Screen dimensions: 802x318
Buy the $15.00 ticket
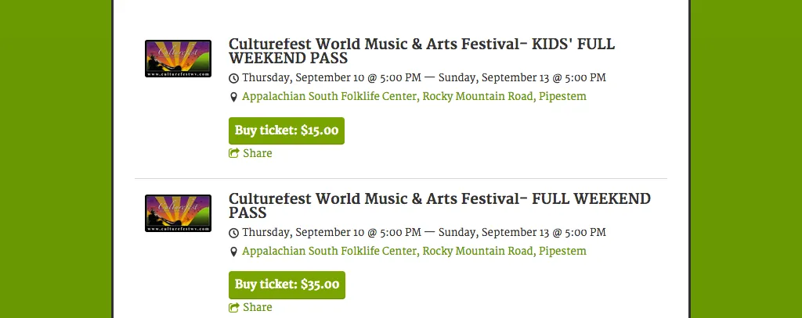[x=287, y=130]
